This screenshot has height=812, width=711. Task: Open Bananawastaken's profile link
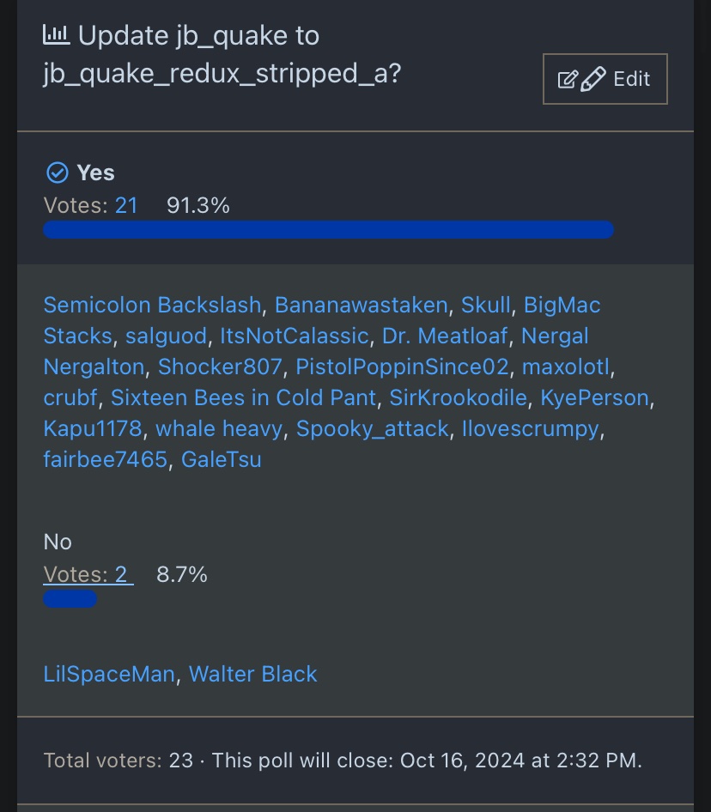click(x=361, y=306)
